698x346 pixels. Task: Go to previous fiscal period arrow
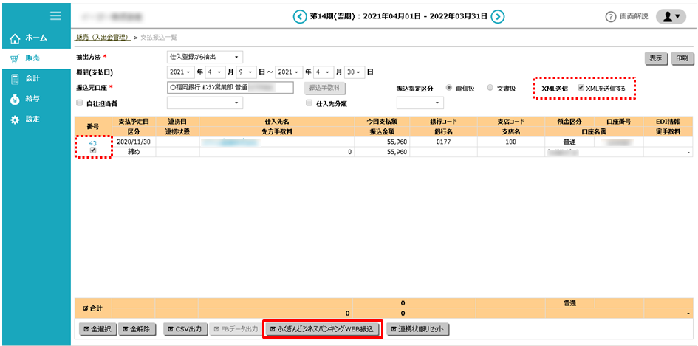[299, 16]
